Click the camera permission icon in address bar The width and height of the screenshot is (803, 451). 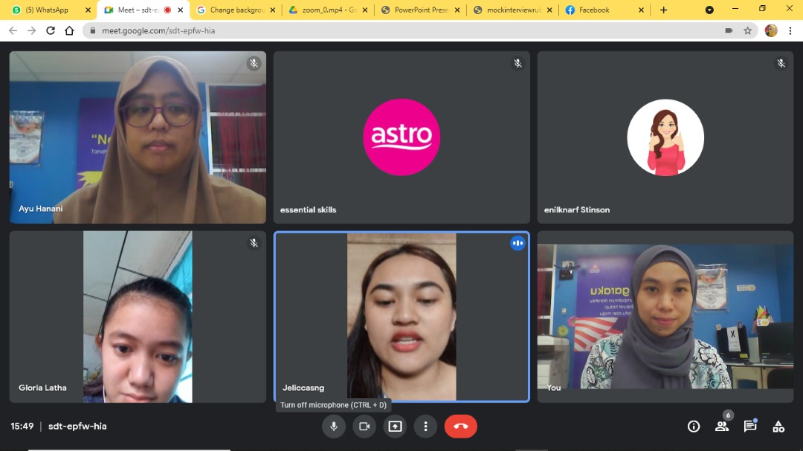(729, 30)
